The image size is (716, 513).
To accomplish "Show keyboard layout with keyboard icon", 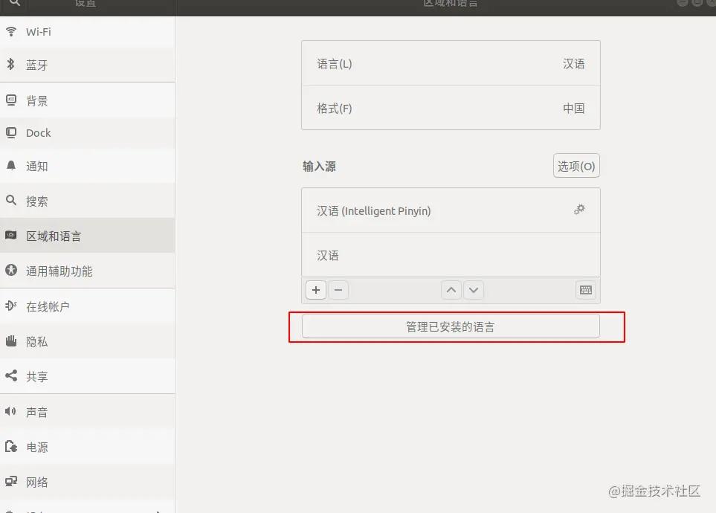I will pos(586,290).
